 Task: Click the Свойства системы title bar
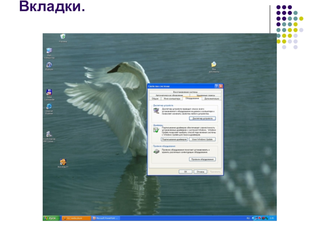tap(181, 86)
